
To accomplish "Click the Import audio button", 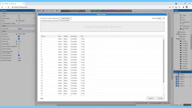I will tap(65, 18).
